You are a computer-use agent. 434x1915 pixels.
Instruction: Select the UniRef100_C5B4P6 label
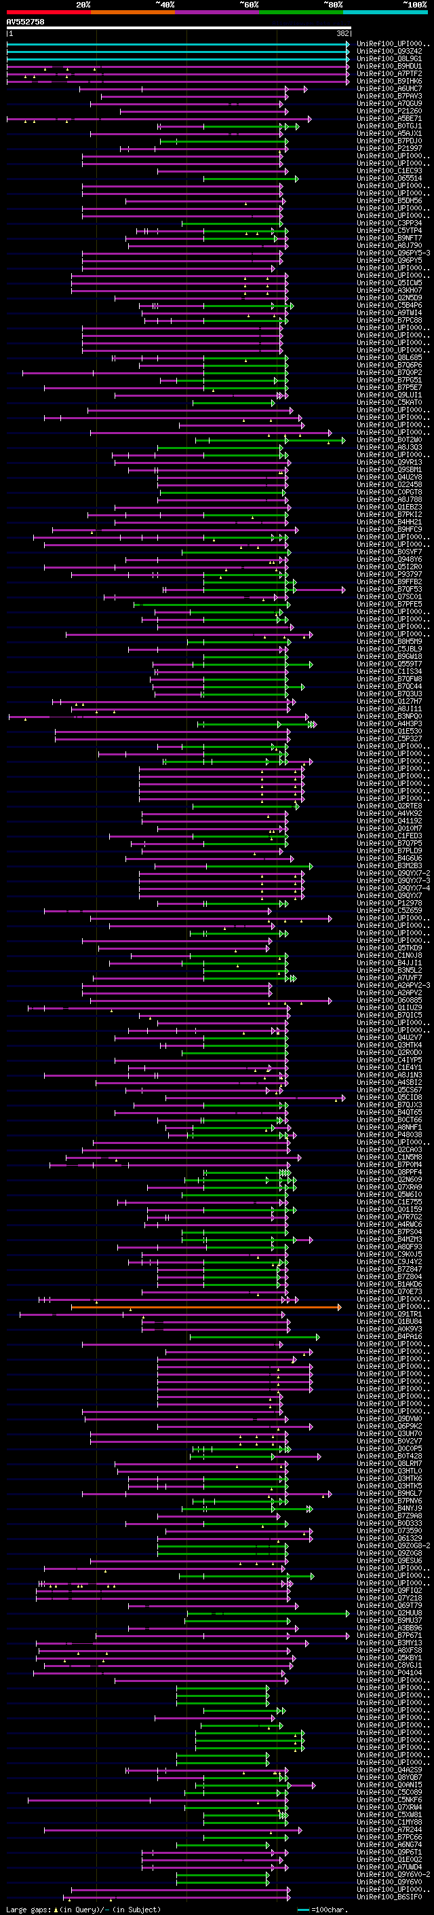pos(389,305)
